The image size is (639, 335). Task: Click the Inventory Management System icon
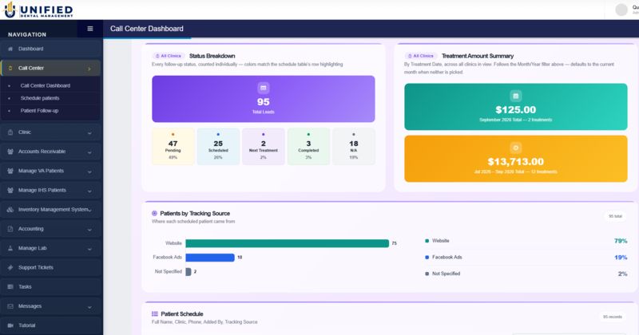10,210
